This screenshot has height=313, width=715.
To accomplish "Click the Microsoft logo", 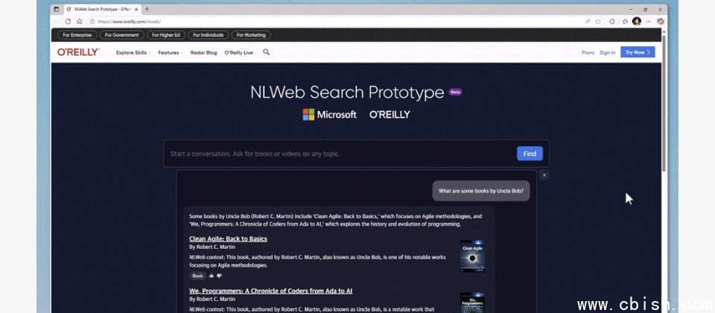I will pyautogui.click(x=330, y=115).
